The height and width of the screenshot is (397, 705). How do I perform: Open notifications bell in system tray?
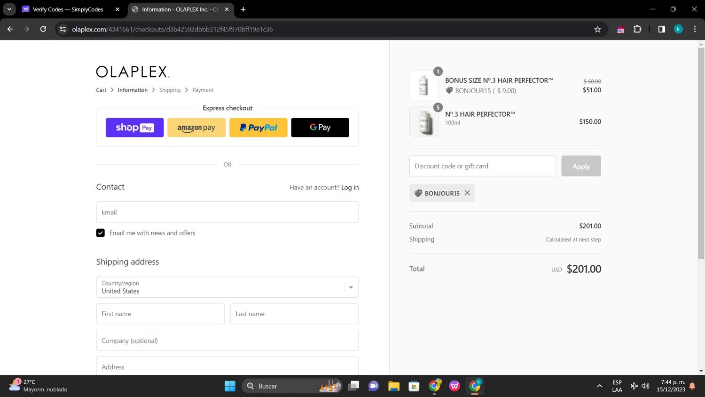[x=692, y=386]
